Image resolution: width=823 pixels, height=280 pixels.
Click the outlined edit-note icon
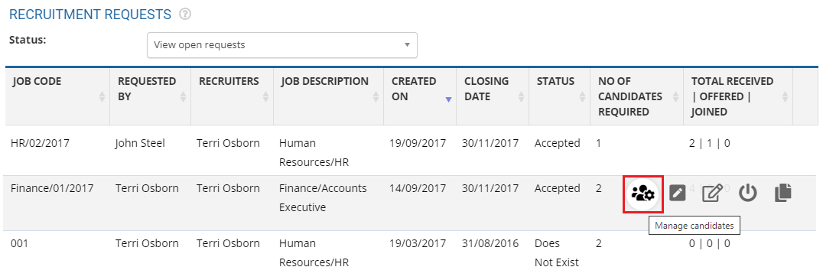[713, 194]
